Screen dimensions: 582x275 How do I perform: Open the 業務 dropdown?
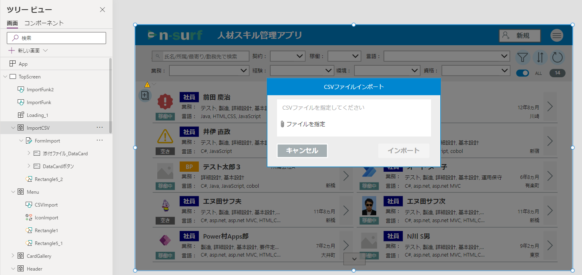coord(209,70)
